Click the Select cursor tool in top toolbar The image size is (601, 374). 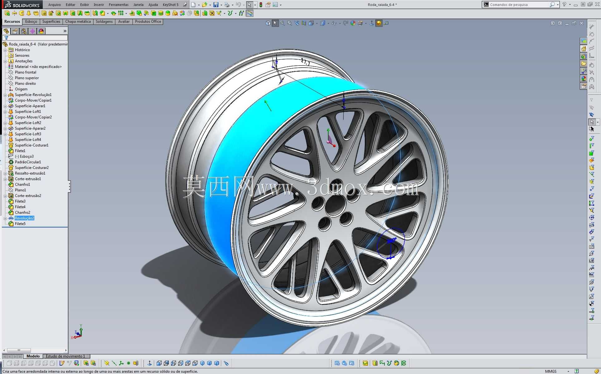coord(250,5)
